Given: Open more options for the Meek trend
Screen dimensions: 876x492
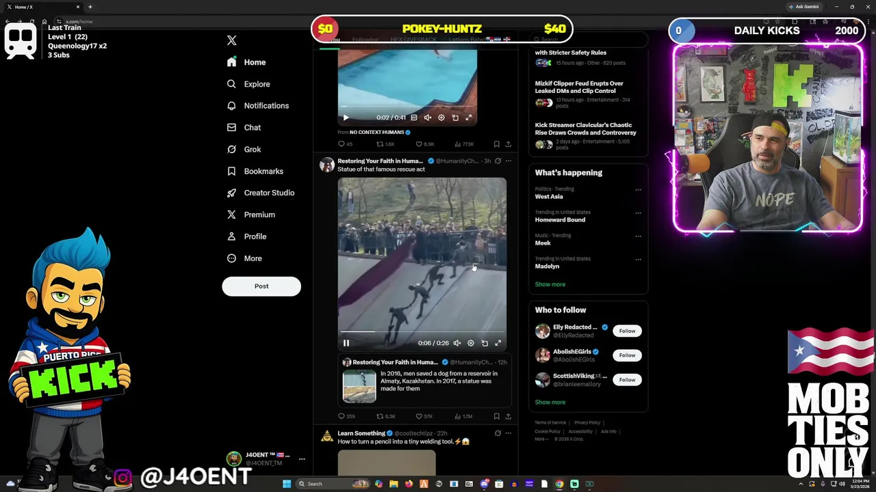Looking at the screenshot, I should tap(638, 236).
